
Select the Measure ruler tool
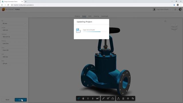[103, 98]
